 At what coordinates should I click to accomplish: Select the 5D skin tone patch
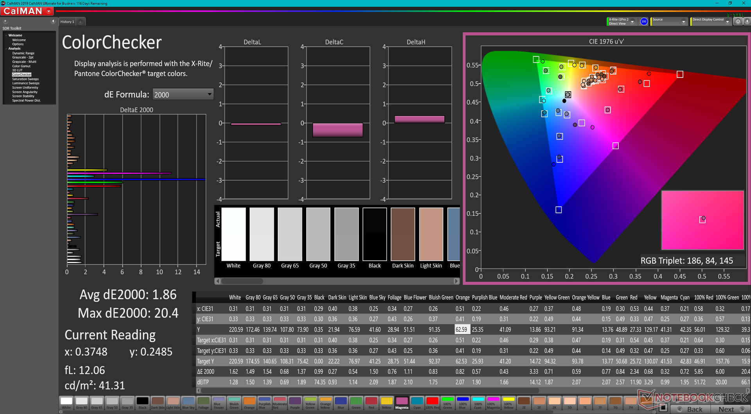tap(570, 403)
